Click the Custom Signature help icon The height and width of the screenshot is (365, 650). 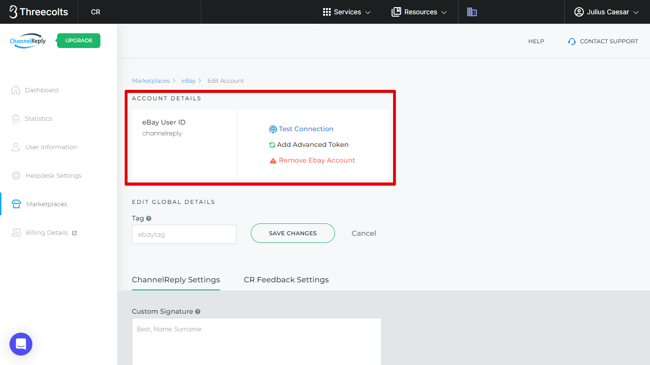(x=197, y=312)
